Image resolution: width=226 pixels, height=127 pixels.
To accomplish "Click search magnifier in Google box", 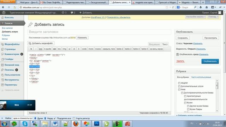I will click(195, 7).
